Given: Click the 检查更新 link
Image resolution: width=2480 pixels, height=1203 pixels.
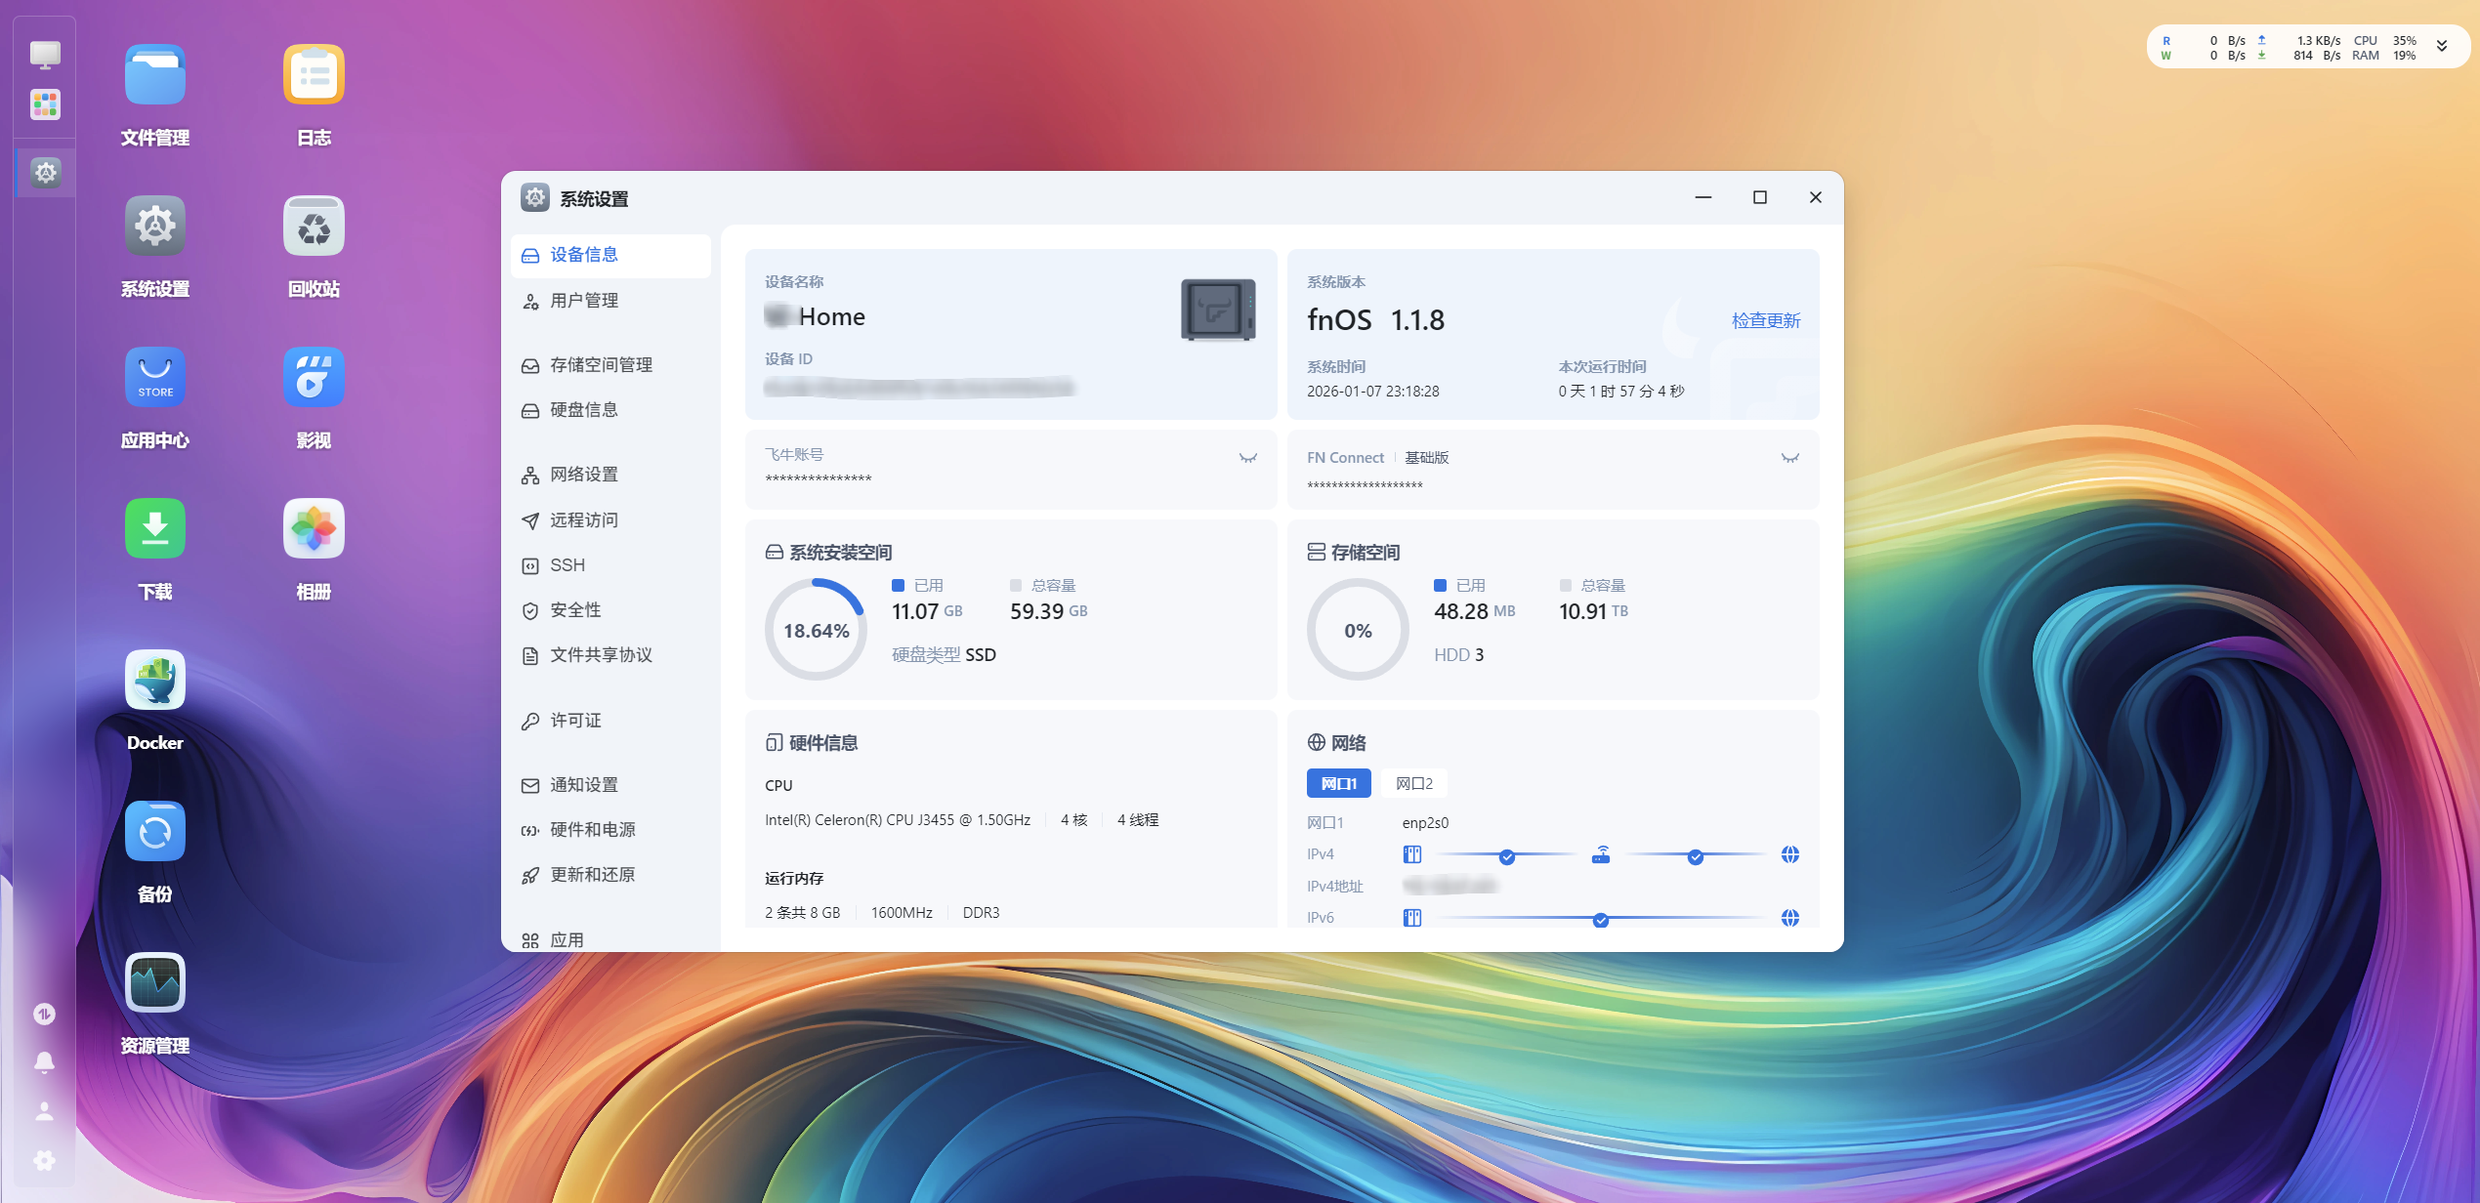Looking at the screenshot, I should (x=1765, y=320).
